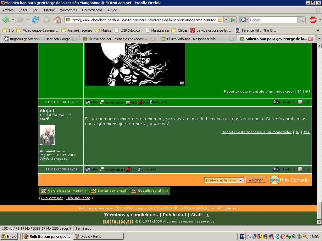322x241 pixels.
Task: Click the forward navigation arrow
Action: click(x=20, y=20)
